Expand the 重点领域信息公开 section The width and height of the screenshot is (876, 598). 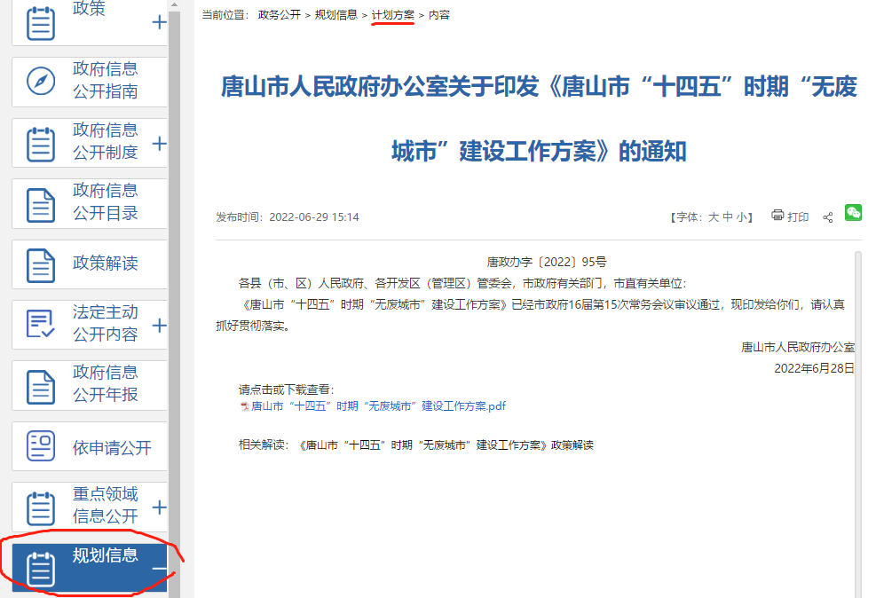point(159,507)
